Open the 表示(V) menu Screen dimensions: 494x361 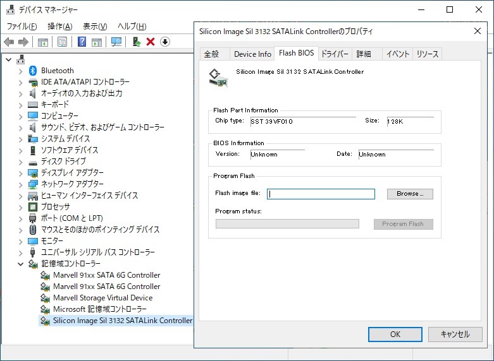coord(95,27)
